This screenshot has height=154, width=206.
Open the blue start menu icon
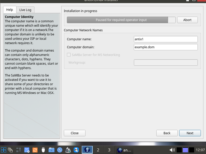tap(4, 150)
